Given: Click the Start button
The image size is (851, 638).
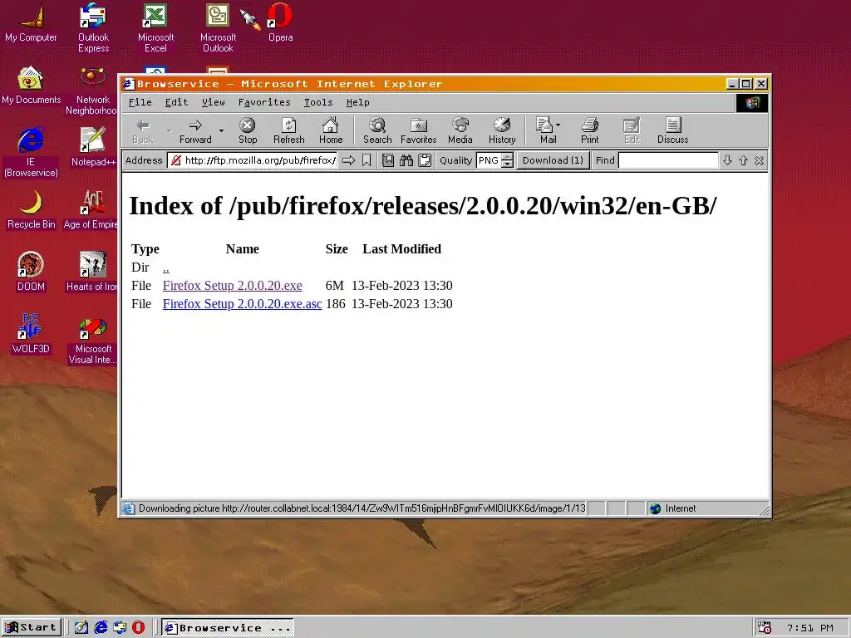Looking at the screenshot, I should pos(31,627).
